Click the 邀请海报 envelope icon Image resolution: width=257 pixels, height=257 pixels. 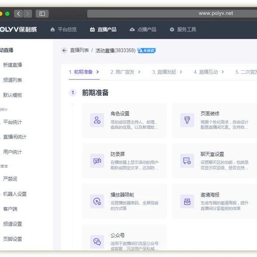(187, 201)
